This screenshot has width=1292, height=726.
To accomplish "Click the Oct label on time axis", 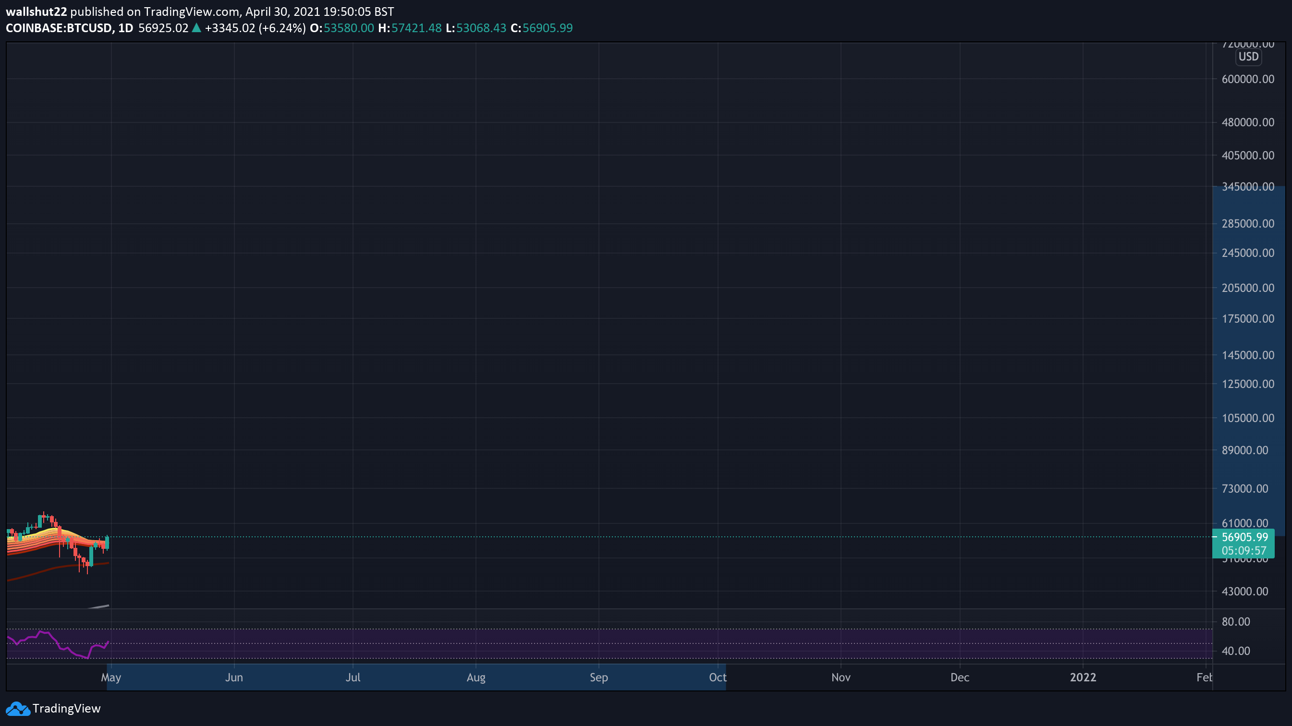I will pyautogui.click(x=717, y=678).
